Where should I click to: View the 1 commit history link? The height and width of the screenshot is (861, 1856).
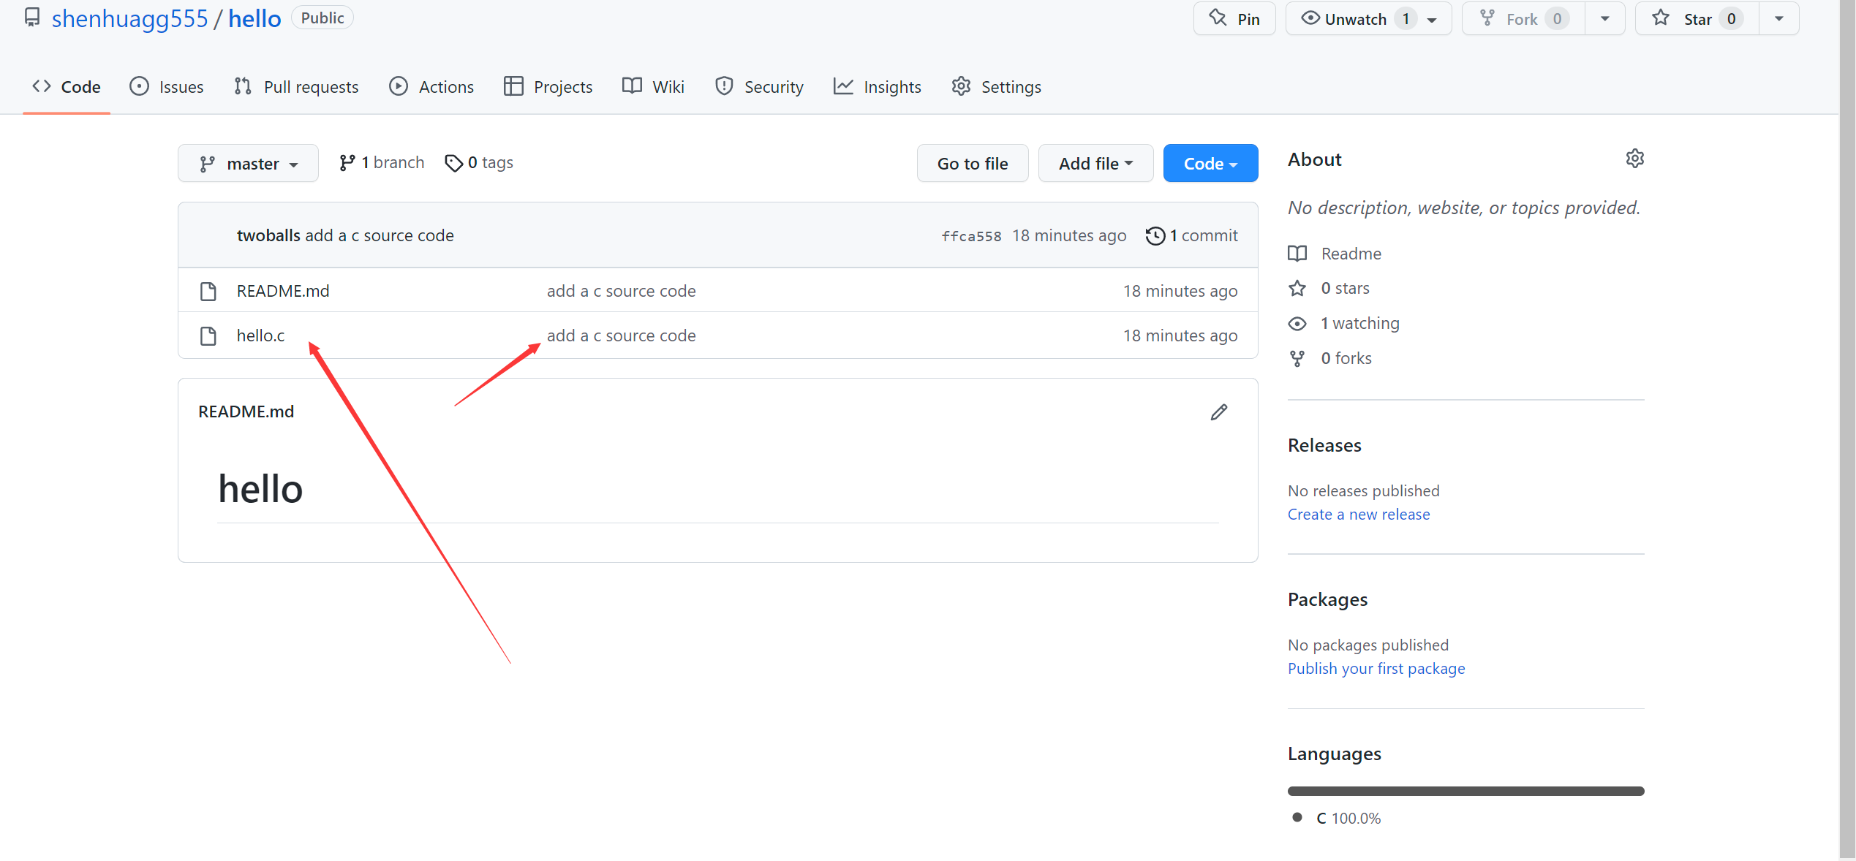click(1192, 235)
